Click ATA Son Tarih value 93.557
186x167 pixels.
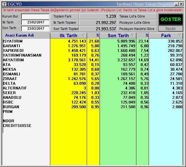[x=129, y=65]
